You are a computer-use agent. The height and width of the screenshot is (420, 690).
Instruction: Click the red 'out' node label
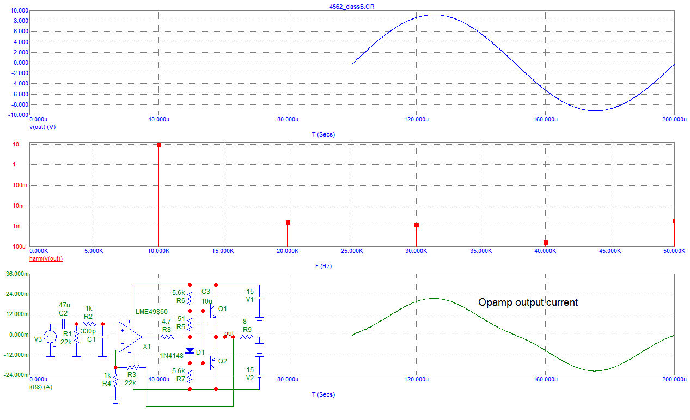229,333
